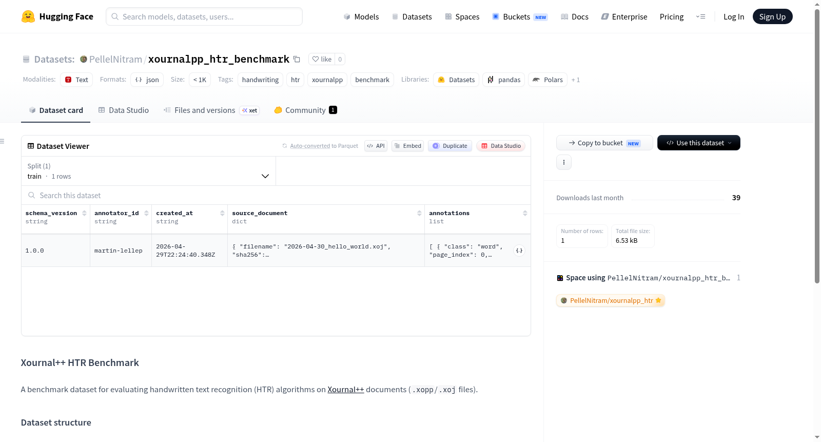Screen dimensions: 821x442
Task: Open the left sidebar table-of-contents icon
Action: click(x=2, y=141)
